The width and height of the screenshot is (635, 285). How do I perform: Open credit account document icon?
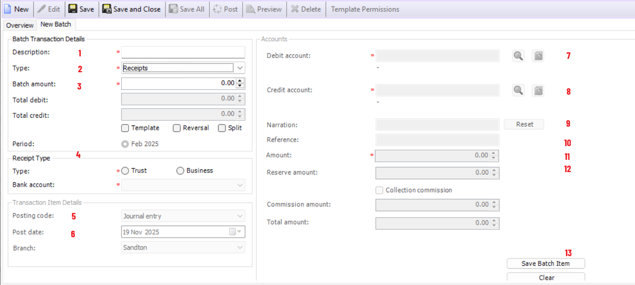coord(538,90)
